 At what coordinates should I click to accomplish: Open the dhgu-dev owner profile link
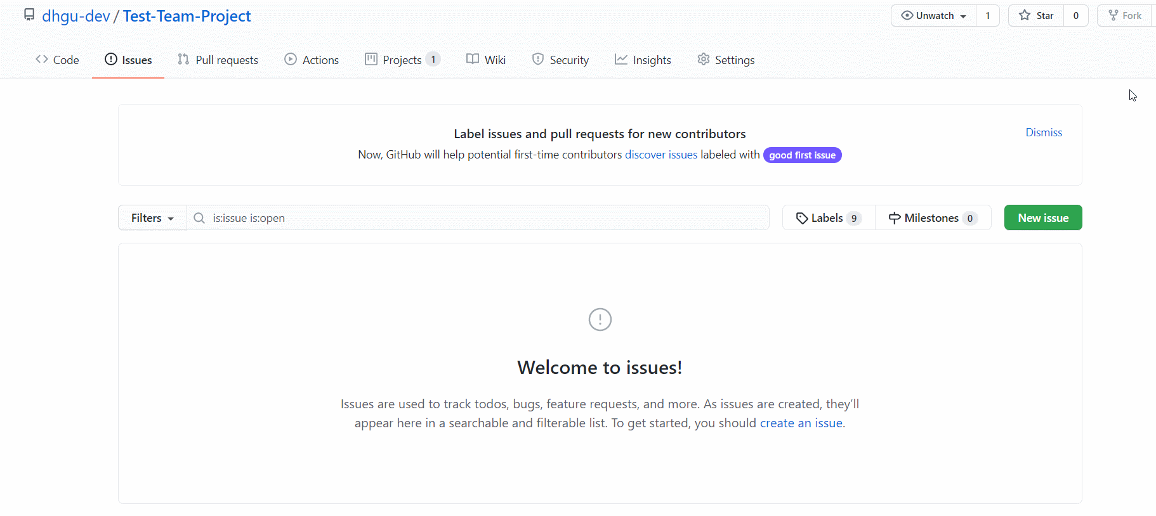click(76, 16)
